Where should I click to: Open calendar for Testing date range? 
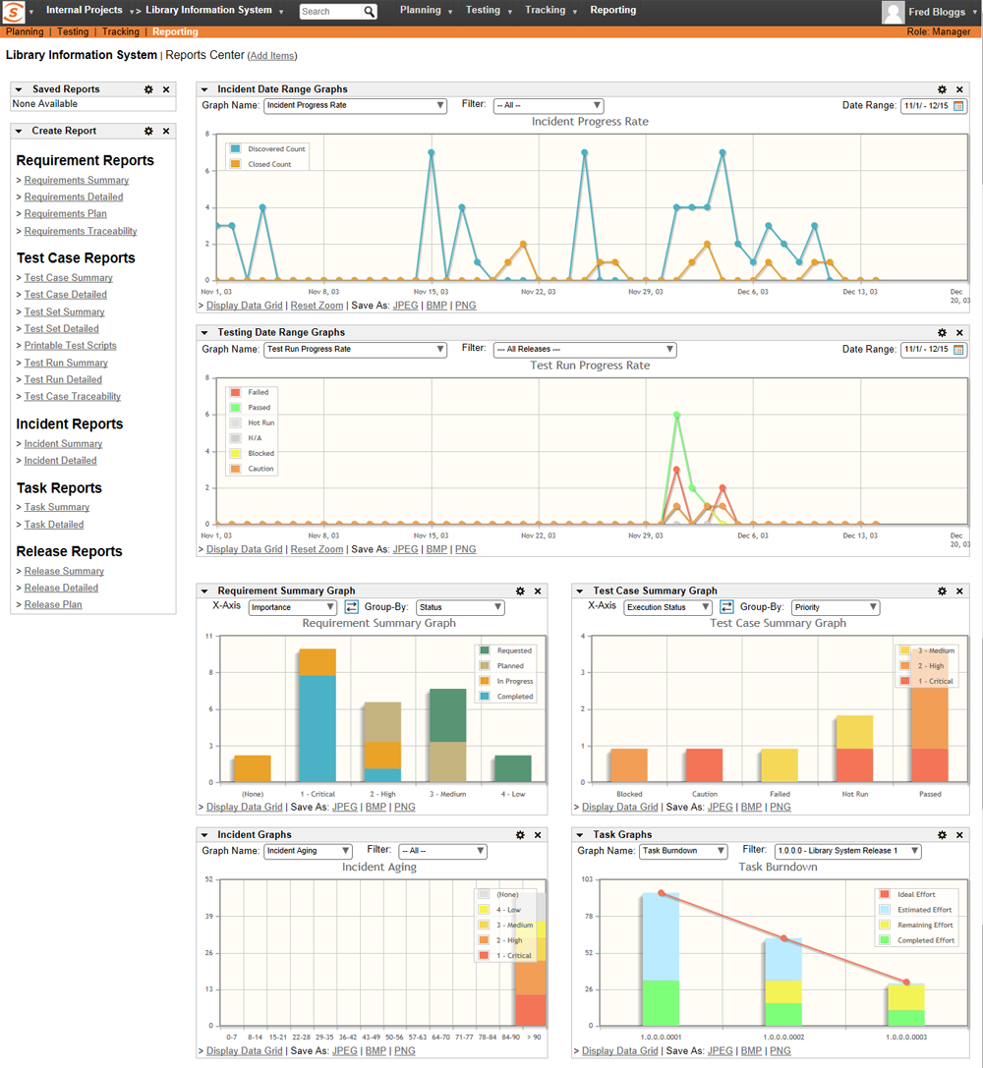pos(958,350)
